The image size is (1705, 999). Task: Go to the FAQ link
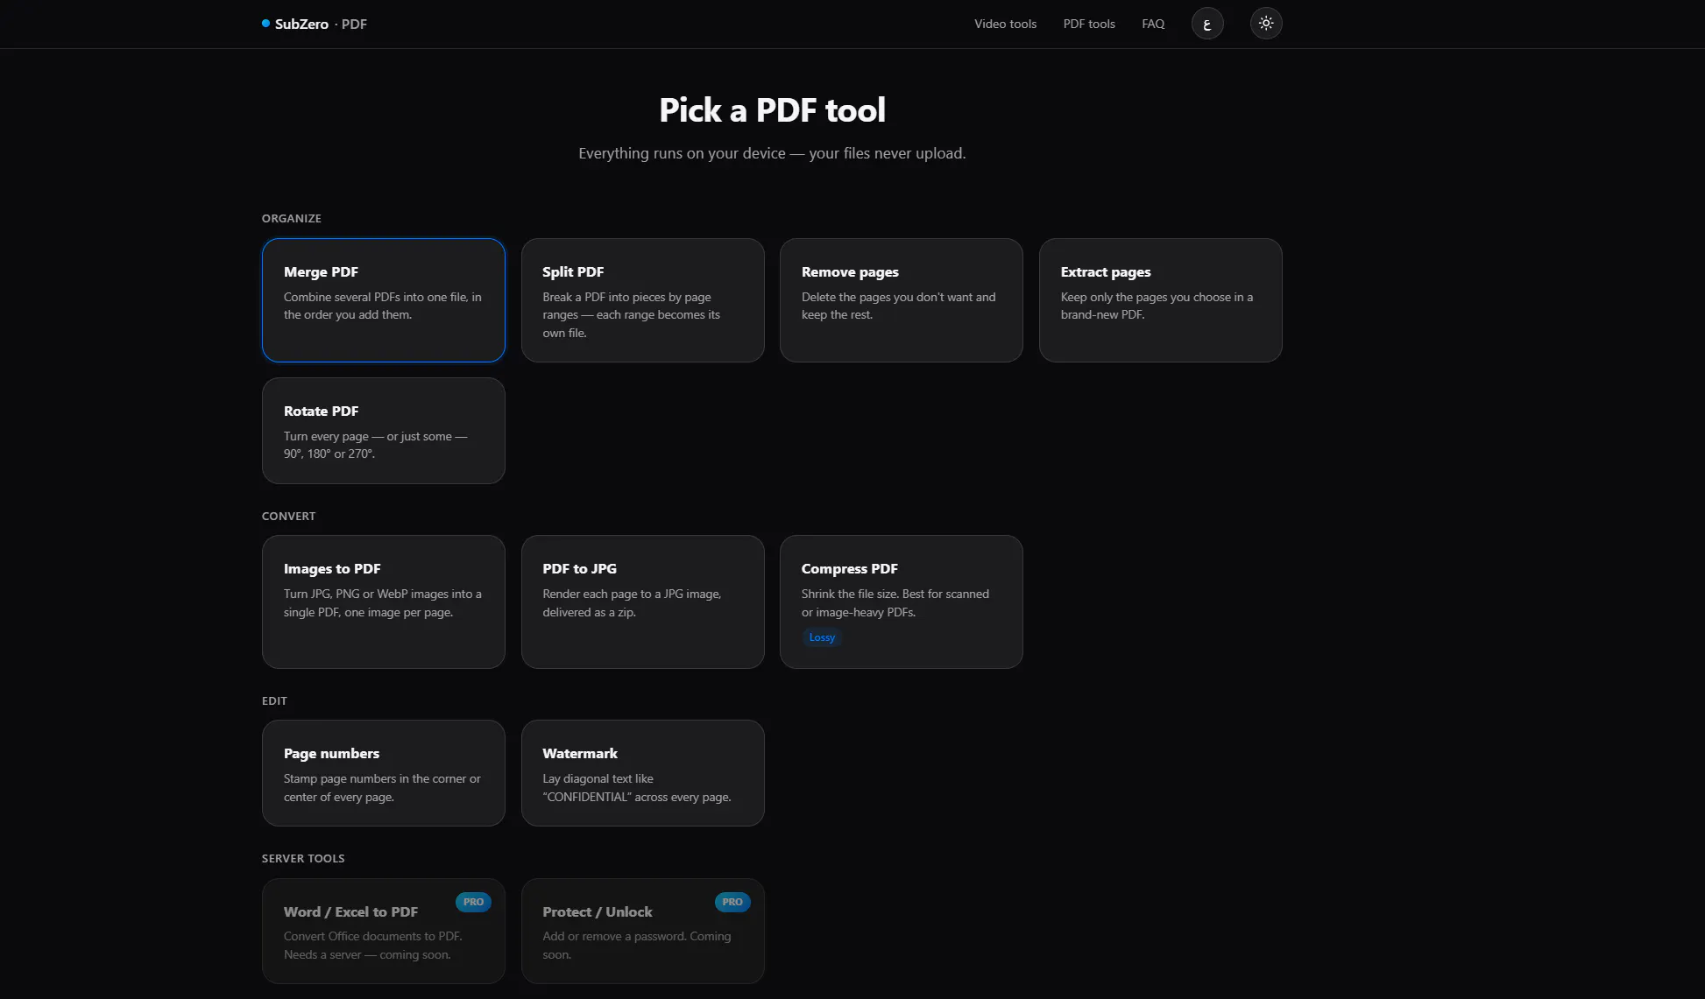(x=1153, y=24)
